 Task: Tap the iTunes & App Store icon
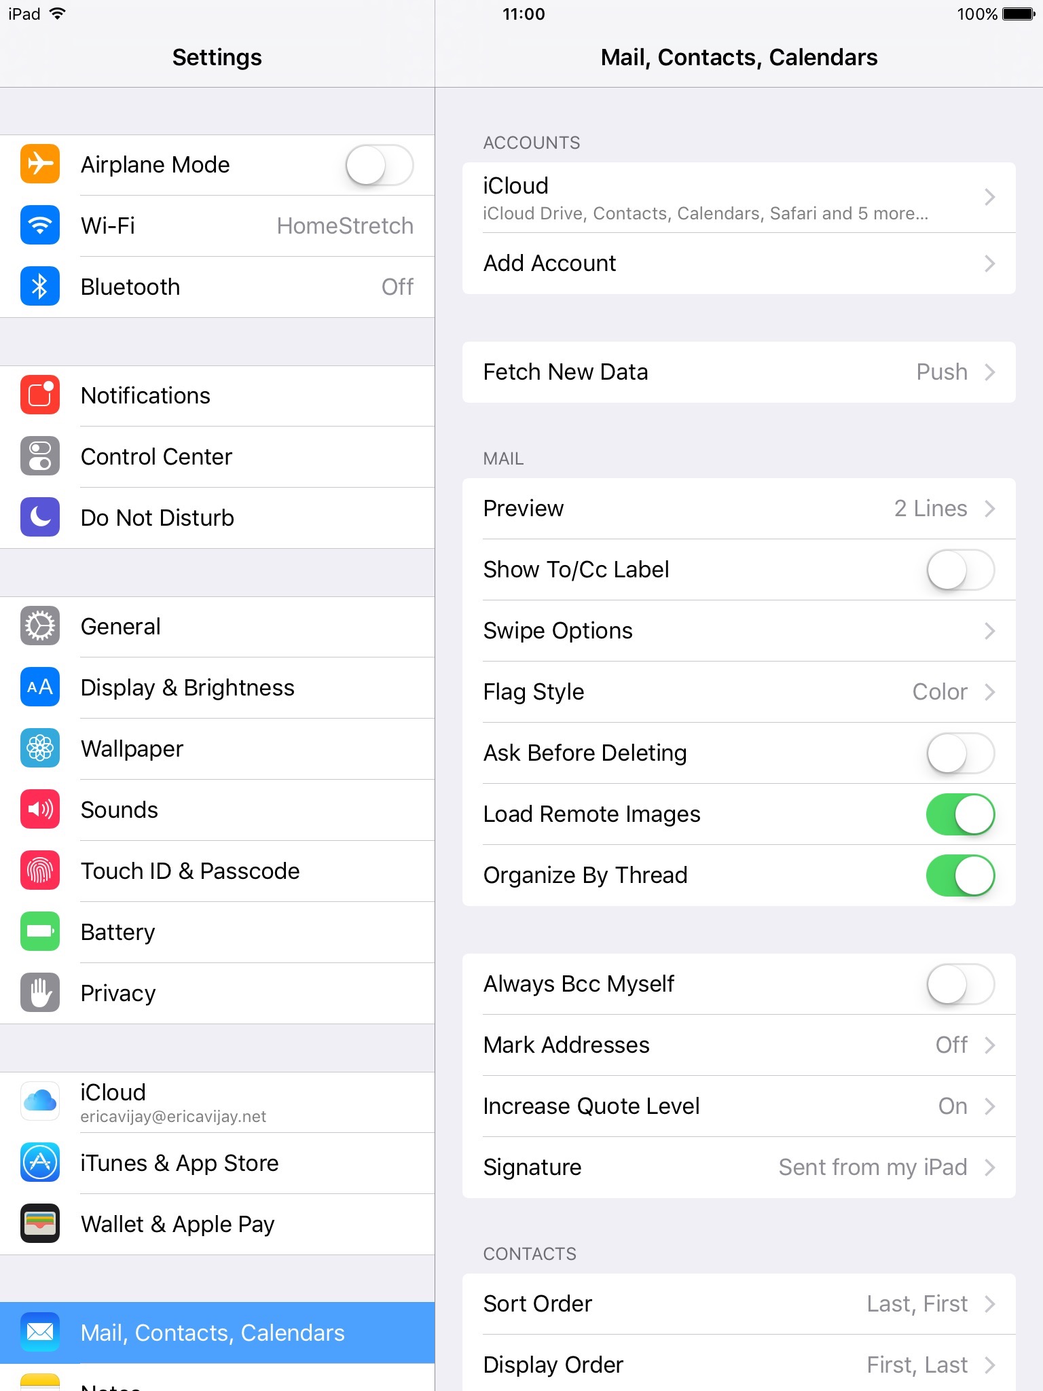click(x=40, y=1163)
